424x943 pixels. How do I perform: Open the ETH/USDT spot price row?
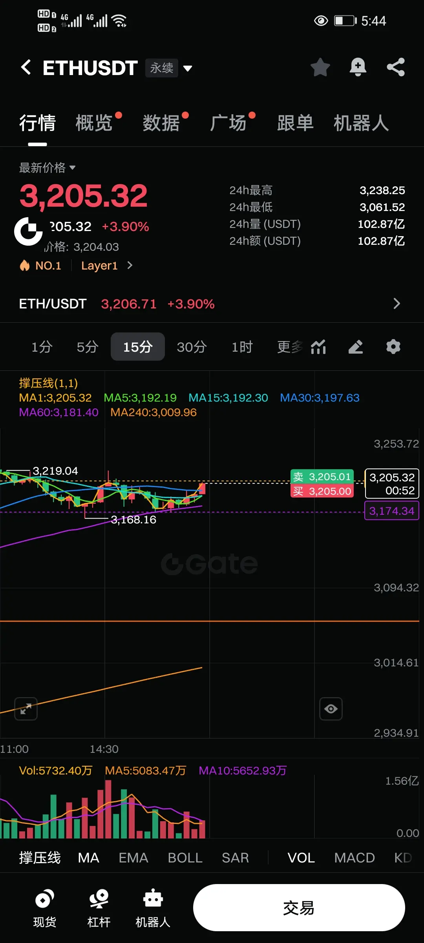(212, 304)
